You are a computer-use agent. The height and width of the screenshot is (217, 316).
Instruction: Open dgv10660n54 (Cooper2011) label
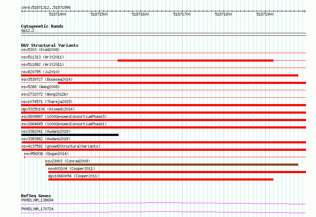coord(73,176)
